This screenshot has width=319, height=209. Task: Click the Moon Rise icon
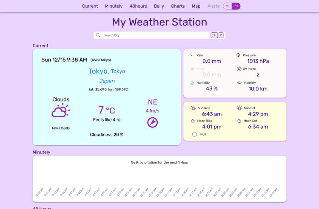click(193, 121)
